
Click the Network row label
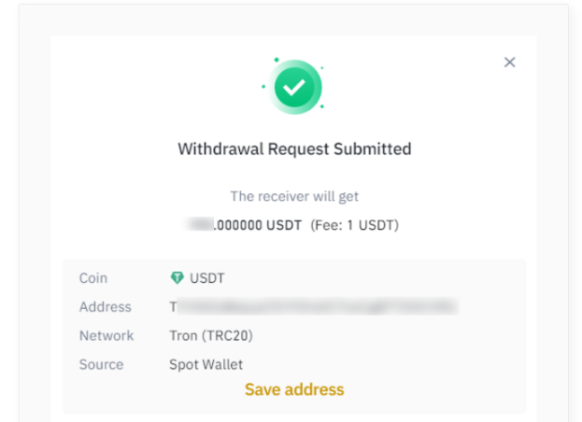click(x=106, y=335)
